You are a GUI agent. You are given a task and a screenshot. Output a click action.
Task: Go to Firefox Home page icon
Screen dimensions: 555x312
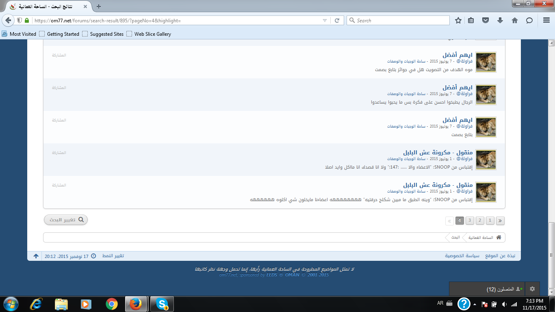(x=515, y=20)
